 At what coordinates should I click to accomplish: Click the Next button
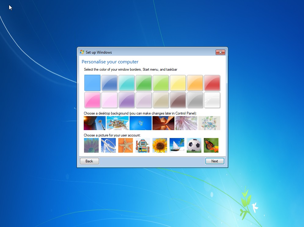[214, 161]
